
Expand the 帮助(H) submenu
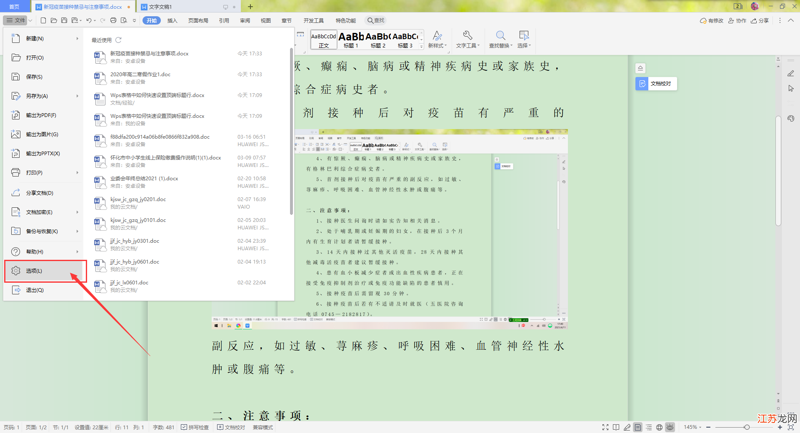tap(77, 251)
